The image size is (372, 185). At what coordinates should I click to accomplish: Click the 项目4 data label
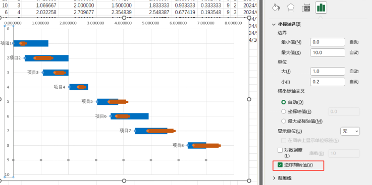pos(60,87)
